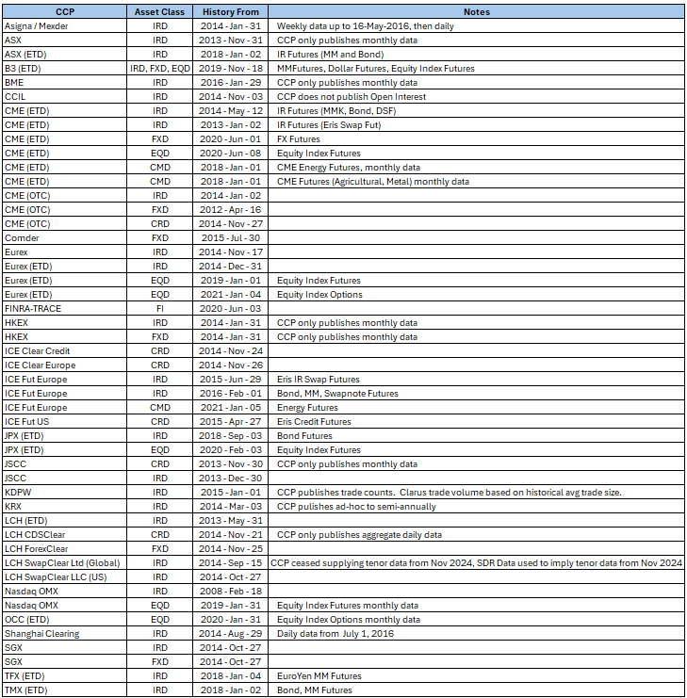
Task: Click the 'FX Futures' note cell
Action: tap(477, 138)
